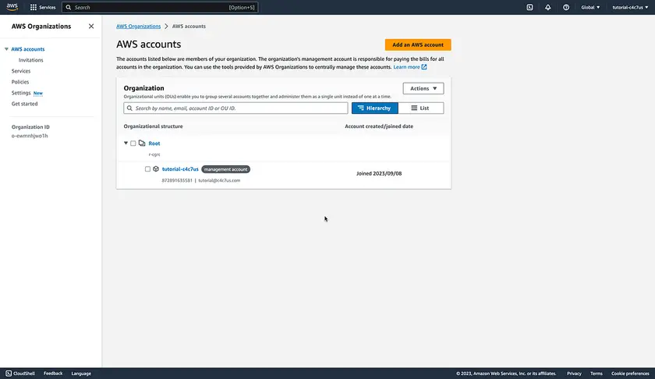Launch CloudShell from the top bar icon
Image resolution: width=655 pixels, height=379 pixels.
click(x=529, y=7)
